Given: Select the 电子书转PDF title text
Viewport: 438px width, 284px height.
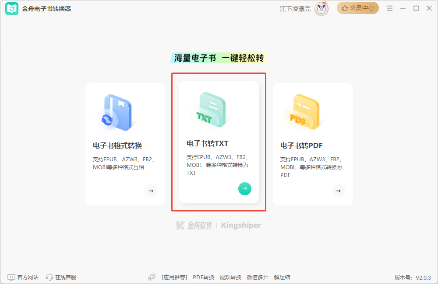Looking at the screenshot, I should click(301, 145).
